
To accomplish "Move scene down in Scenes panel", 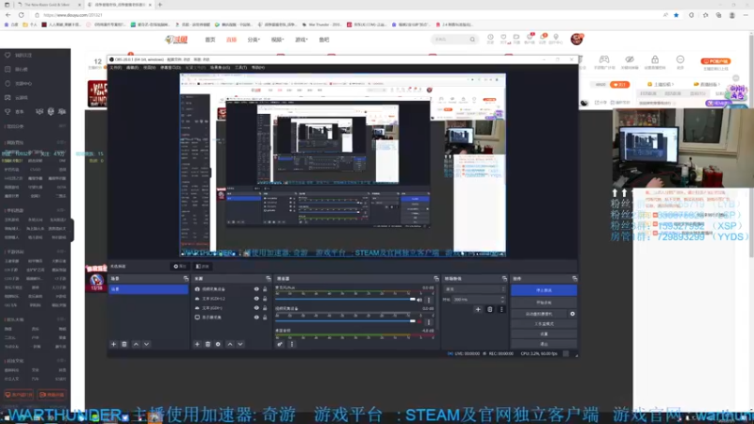I will (146, 344).
